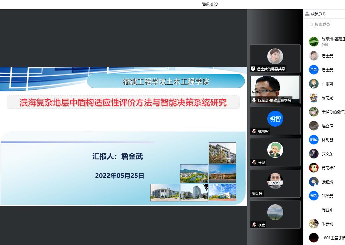Click the muted mic icon on 张见 tile
Screen dimensions: 345x245
(x=254, y=162)
